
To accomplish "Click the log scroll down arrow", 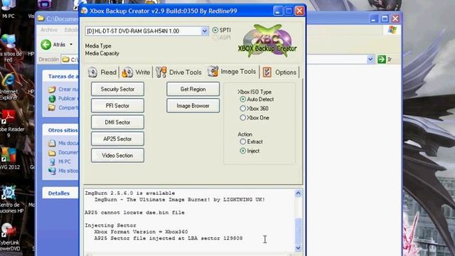I will (298, 248).
